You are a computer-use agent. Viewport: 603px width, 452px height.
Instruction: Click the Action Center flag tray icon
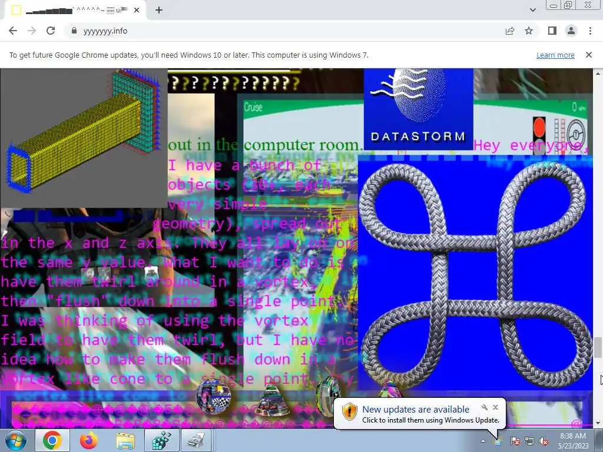click(x=515, y=441)
